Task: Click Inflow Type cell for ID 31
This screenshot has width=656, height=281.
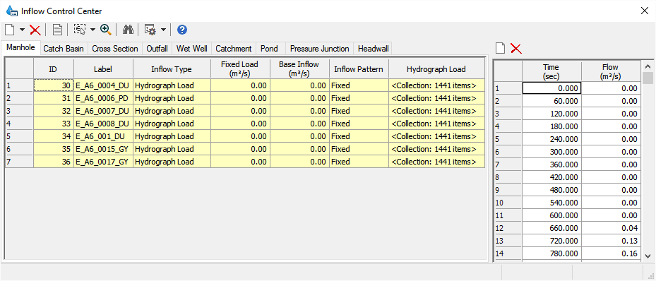Action: click(x=172, y=98)
